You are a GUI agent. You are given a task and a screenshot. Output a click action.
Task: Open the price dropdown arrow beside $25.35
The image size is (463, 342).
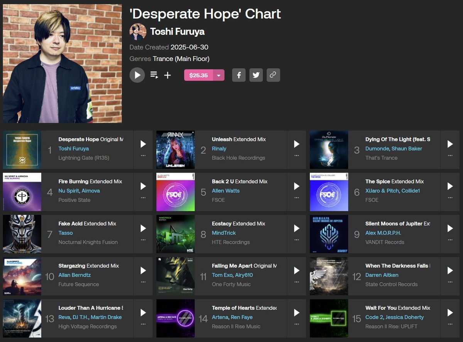click(x=219, y=75)
